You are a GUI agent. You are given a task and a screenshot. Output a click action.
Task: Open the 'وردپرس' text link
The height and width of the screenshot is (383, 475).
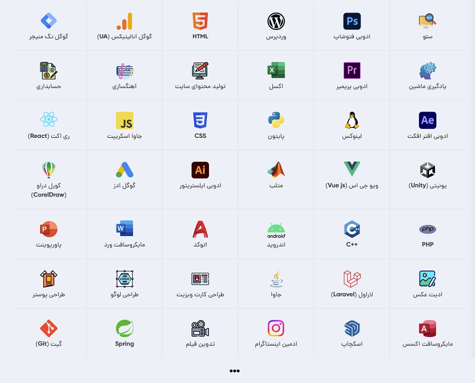coord(276,36)
